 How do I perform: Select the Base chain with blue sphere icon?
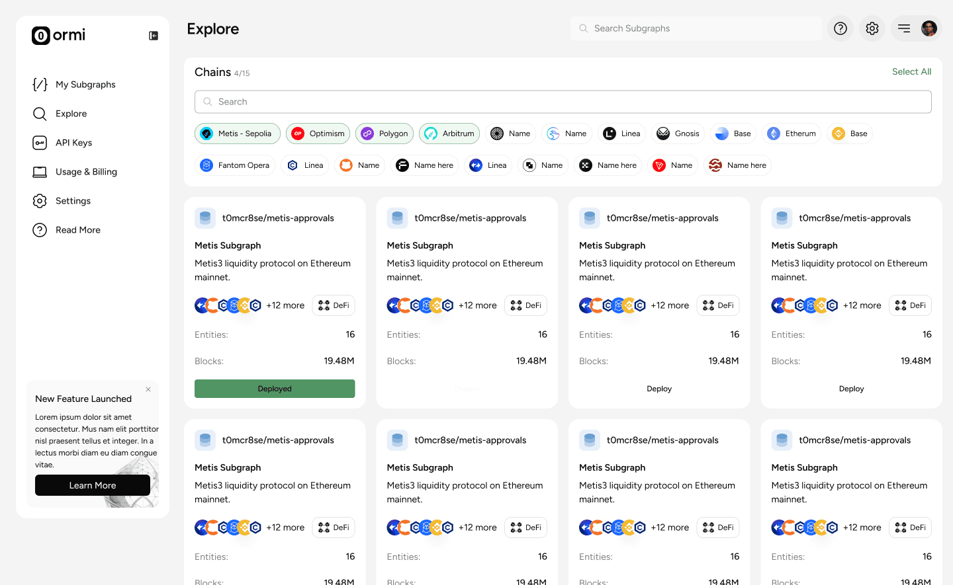733,134
